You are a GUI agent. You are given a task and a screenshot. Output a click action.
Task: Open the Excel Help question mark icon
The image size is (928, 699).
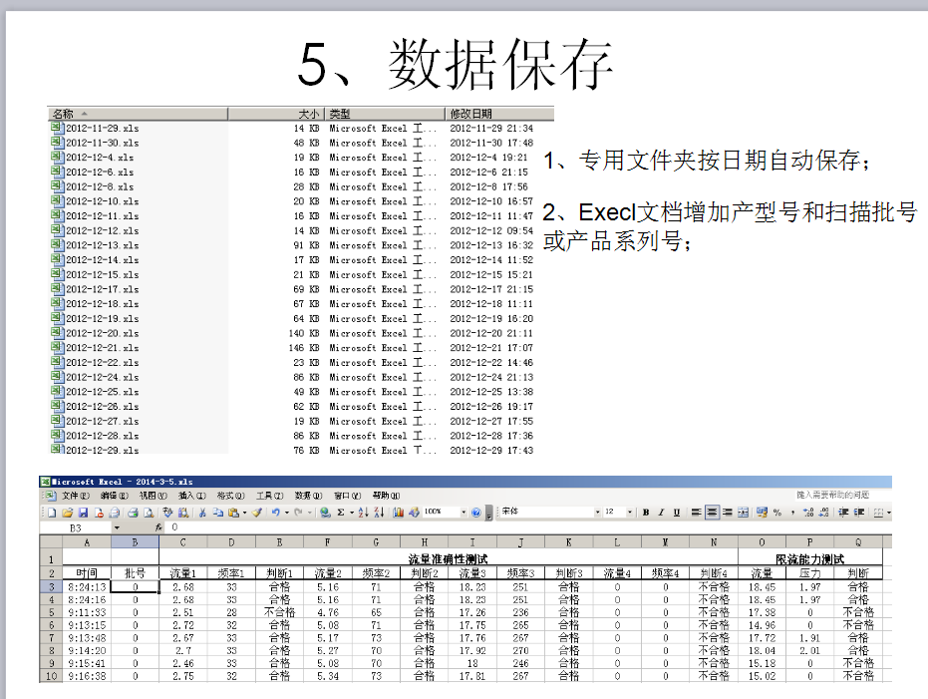(x=475, y=513)
